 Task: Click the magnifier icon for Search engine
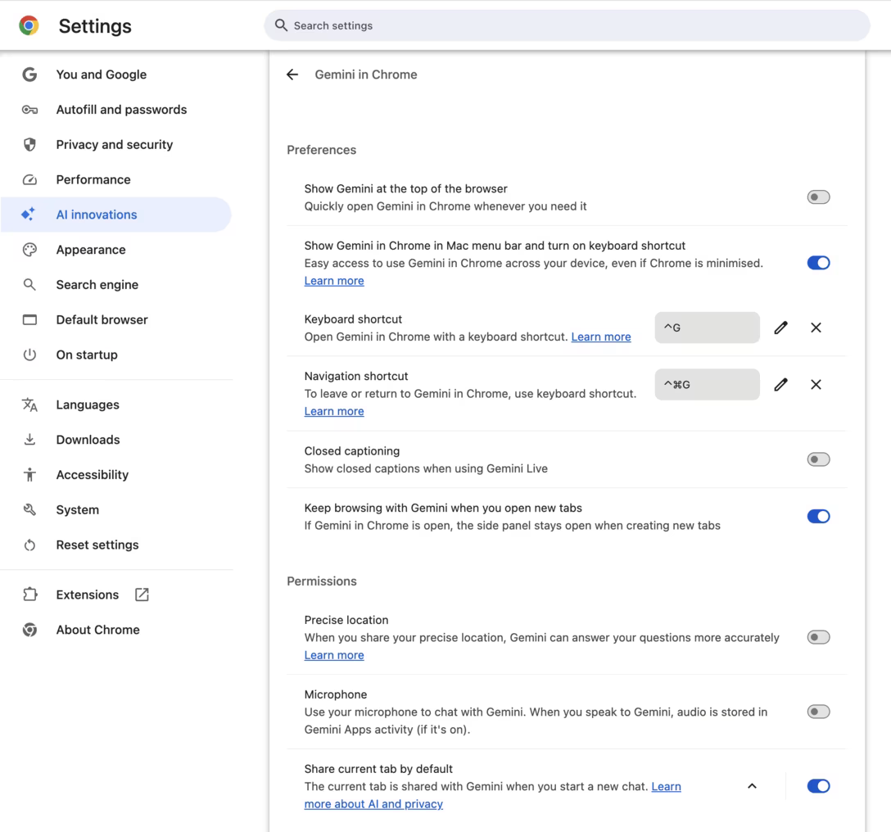pos(29,285)
